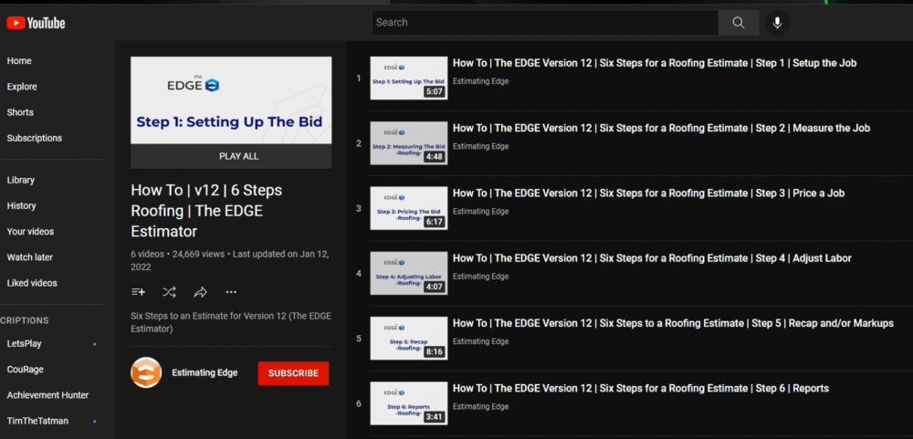Click title 'Step 4 | Adjust Labor'

[652, 258]
